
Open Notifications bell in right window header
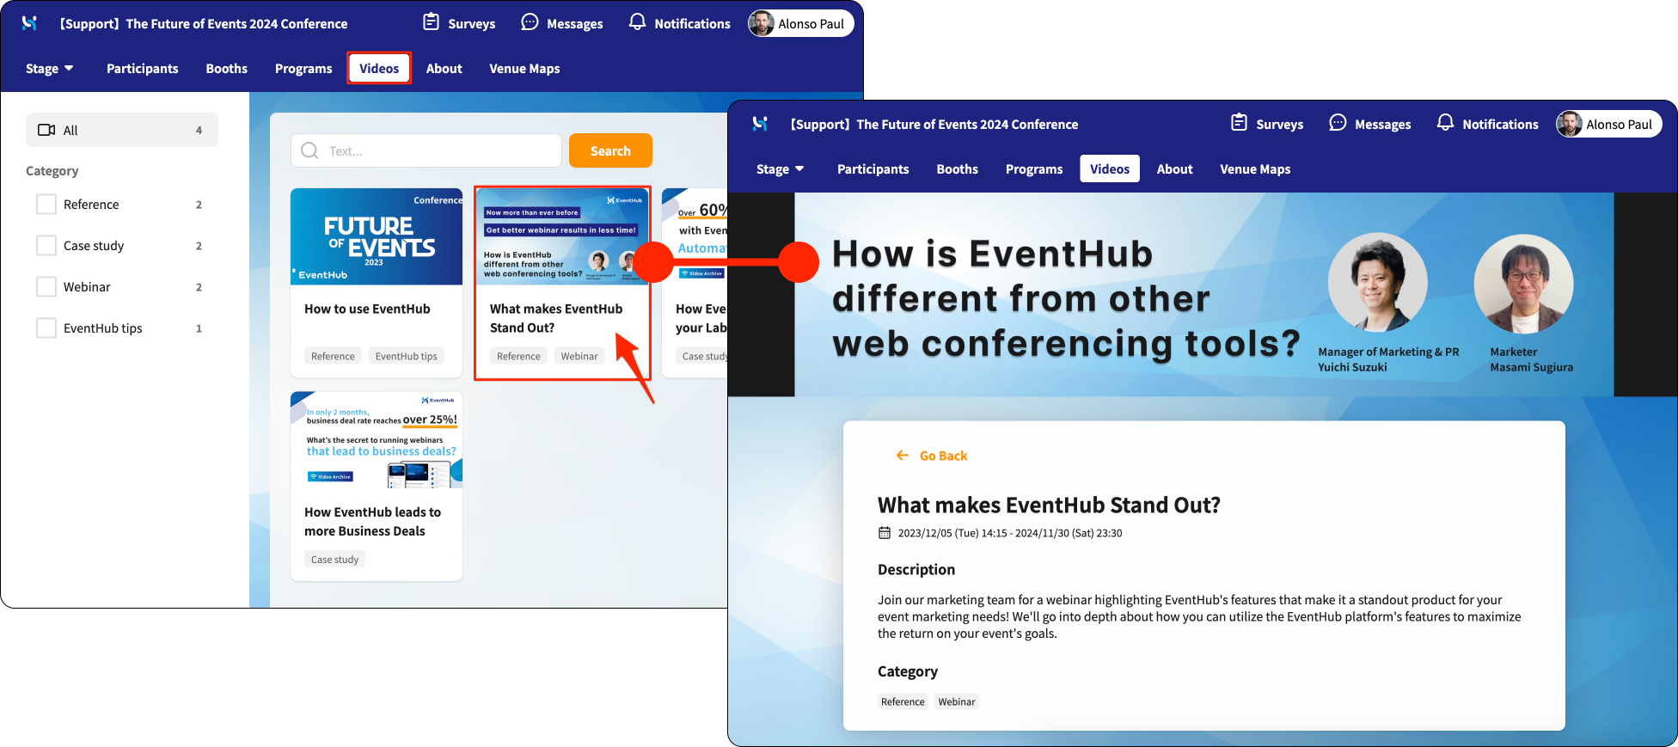point(1445,123)
